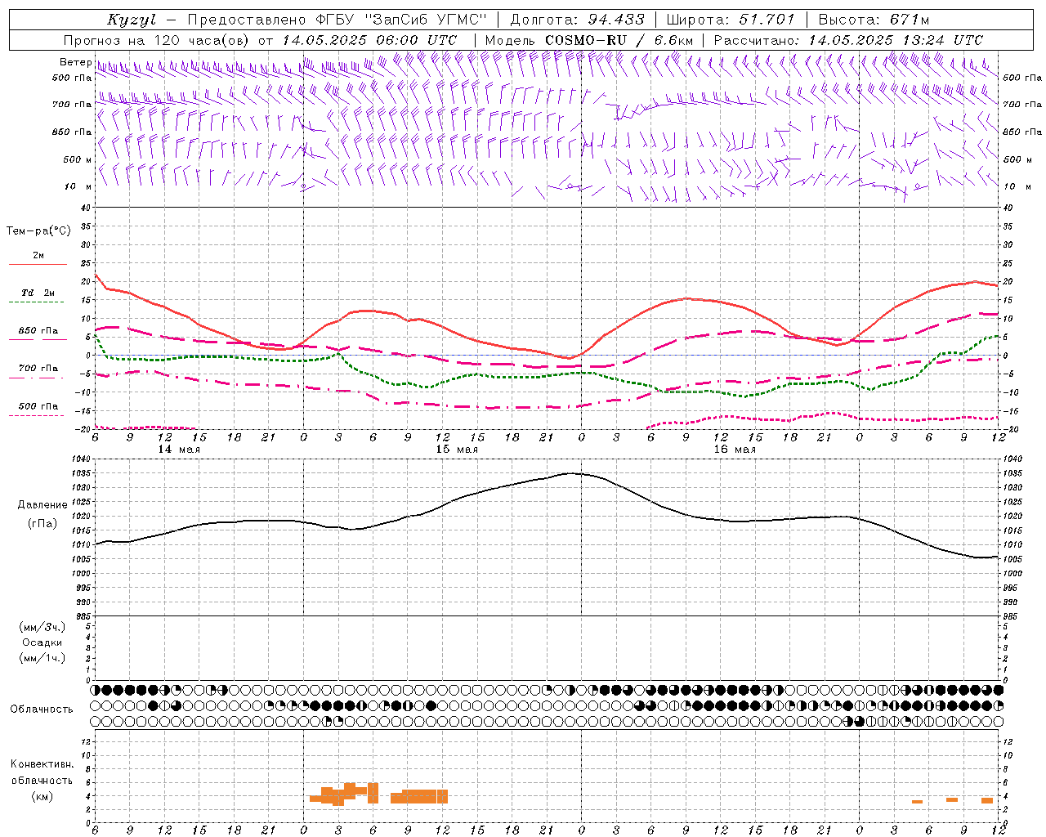Screen dimensions: 1046x837
Task: Select the "ЗапСиб УГМС" provider text
Action: (x=425, y=20)
